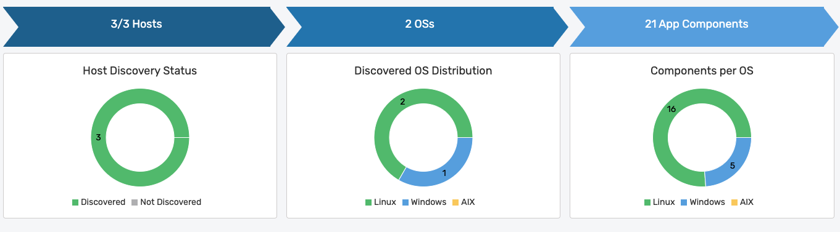The height and width of the screenshot is (232, 840).
Task: Click the green Discovered color swatch
Action: click(x=75, y=202)
